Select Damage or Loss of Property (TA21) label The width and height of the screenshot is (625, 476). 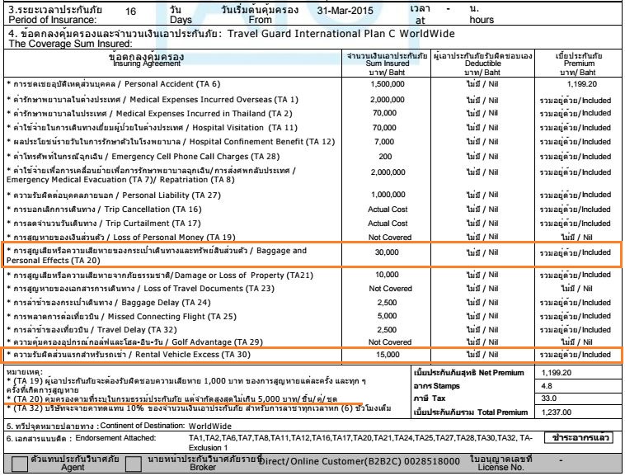coord(160,275)
